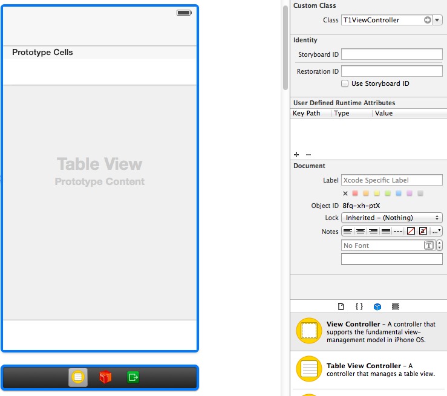Viewport: 447px width, 396px height.
Task: Choose the purple label color
Action: 409,193
